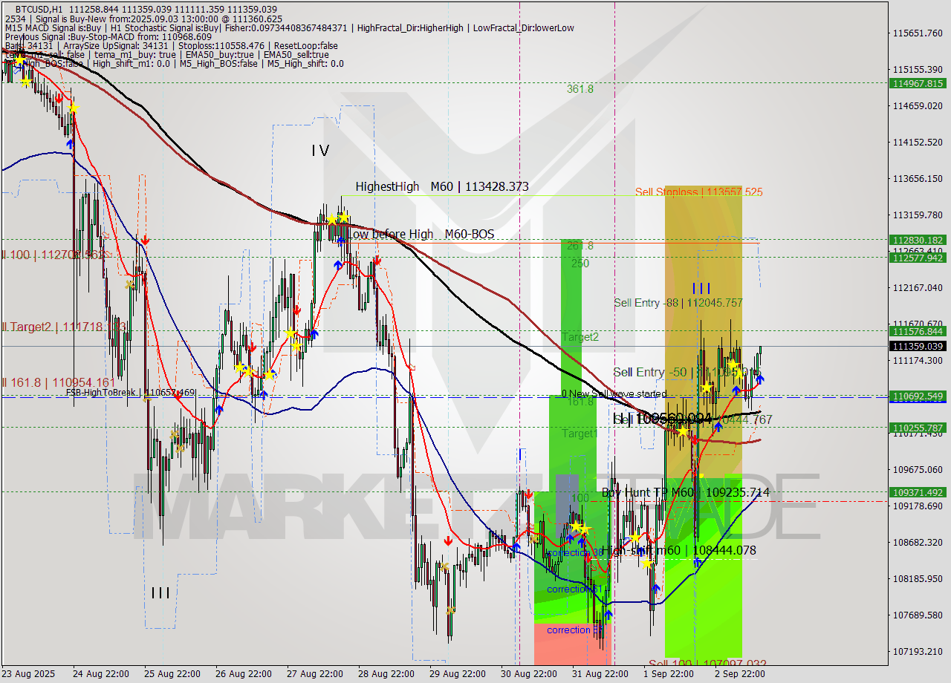This screenshot has width=951, height=683.
Task: Click the blue buy arrow under 31 Aug candles
Action: coord(608,614)
